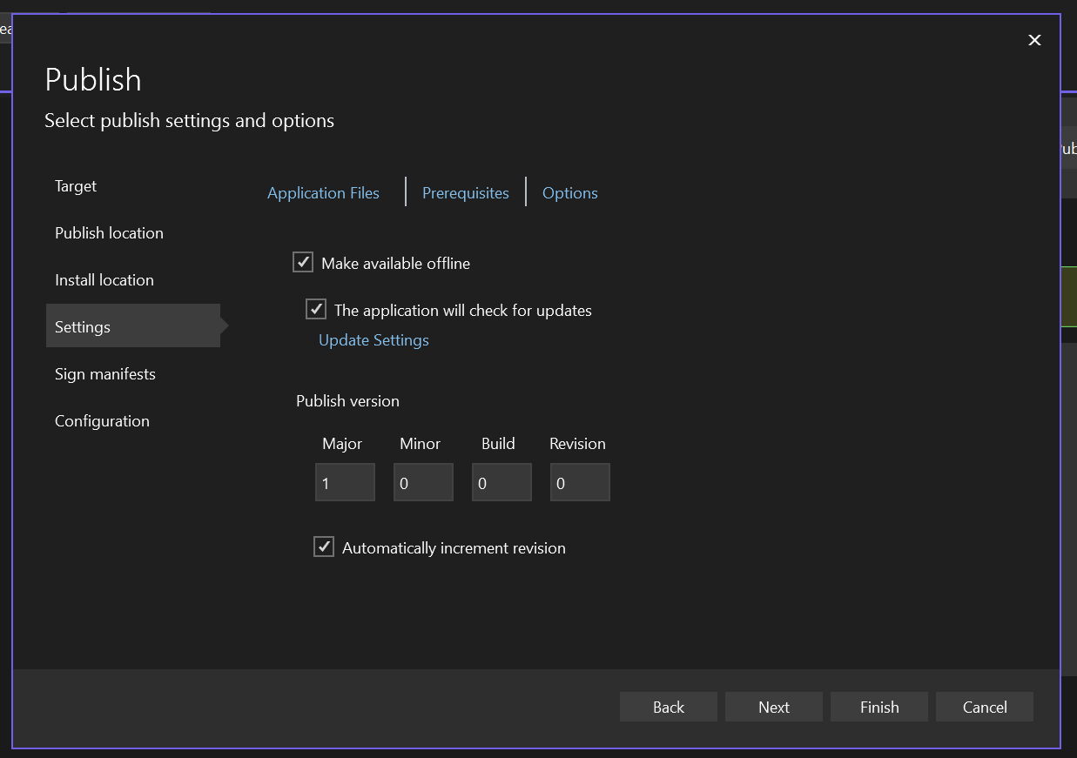Open Update Settings

click(374, 339)
